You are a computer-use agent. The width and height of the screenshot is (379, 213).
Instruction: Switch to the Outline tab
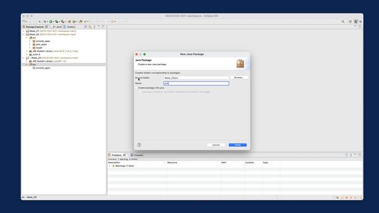69,27
